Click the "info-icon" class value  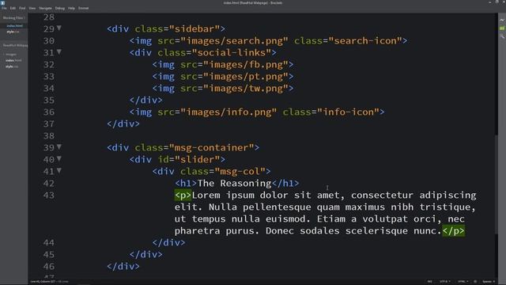[x=348, y=112]
